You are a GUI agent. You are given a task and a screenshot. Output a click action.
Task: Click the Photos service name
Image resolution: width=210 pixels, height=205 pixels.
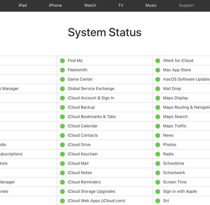pos(169,145)
